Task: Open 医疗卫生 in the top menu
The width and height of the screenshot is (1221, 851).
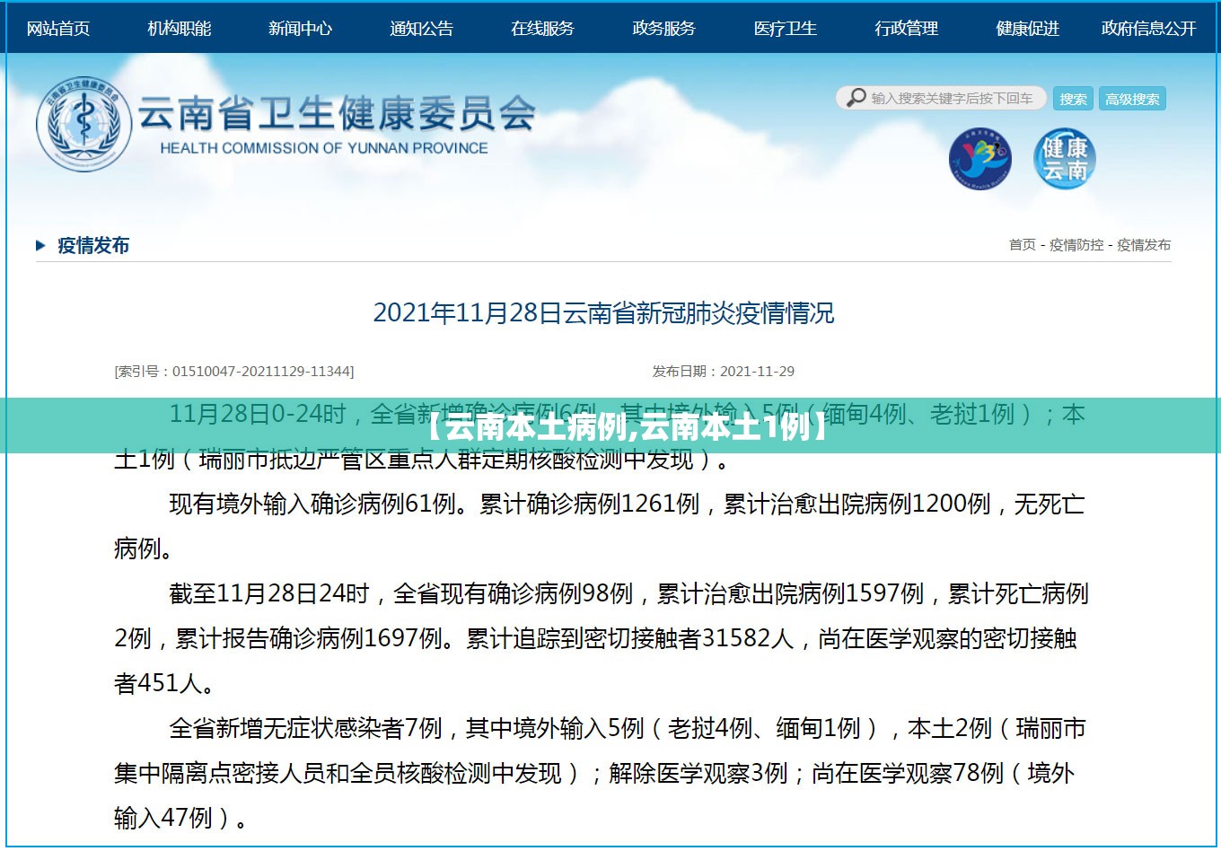Action: tap(786, 29)
